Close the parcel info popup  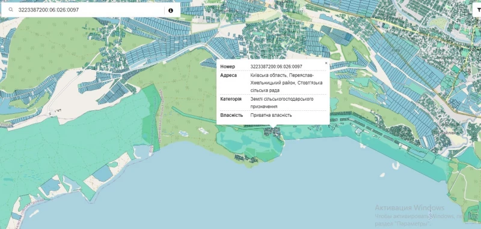(326, 63)
